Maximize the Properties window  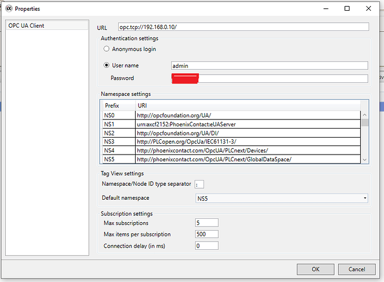[x=347, y=9]
